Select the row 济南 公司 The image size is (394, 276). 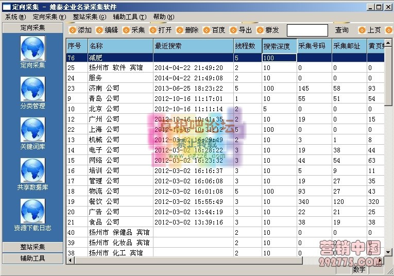pos(226,89)
